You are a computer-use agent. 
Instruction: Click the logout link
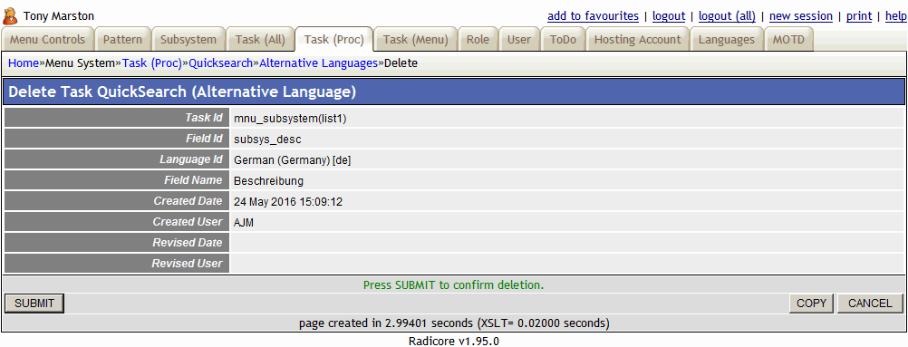pyautogui.click(x=669, y=16)
